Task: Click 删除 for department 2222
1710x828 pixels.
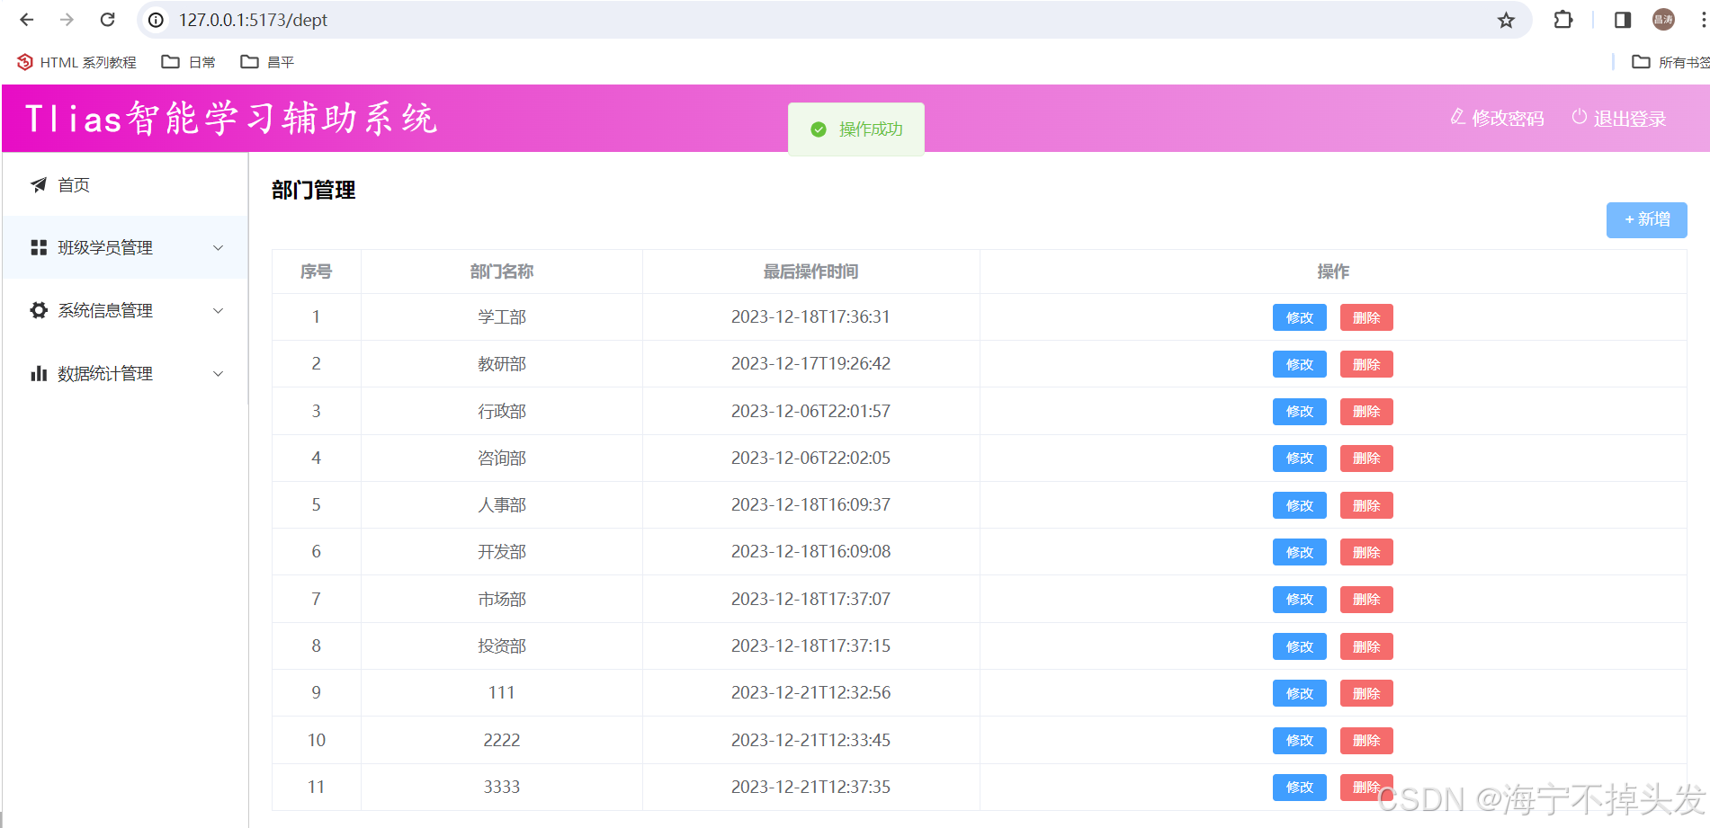Action: click(x=1366, y=741)
